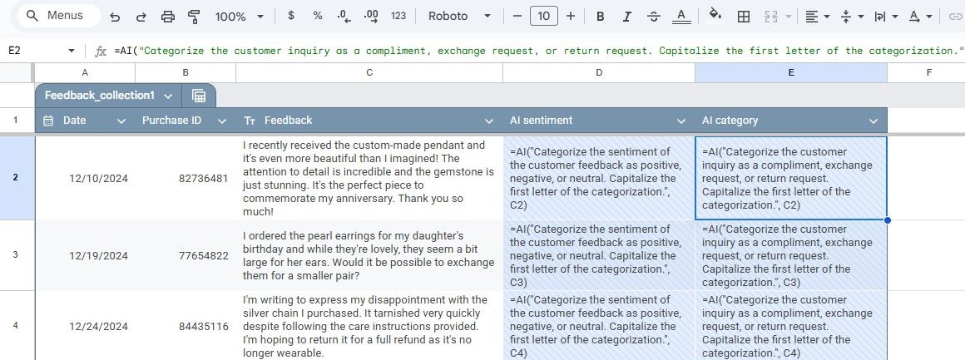Open the 100% zoom dropdown
965x360 pixels.
pos(240,17)
